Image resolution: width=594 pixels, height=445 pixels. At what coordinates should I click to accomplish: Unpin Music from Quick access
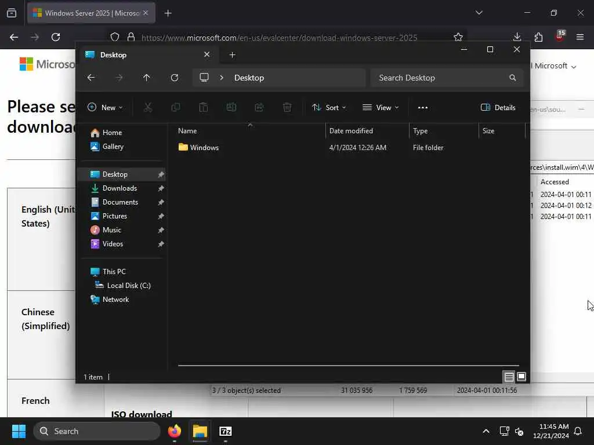click(161, 230)
